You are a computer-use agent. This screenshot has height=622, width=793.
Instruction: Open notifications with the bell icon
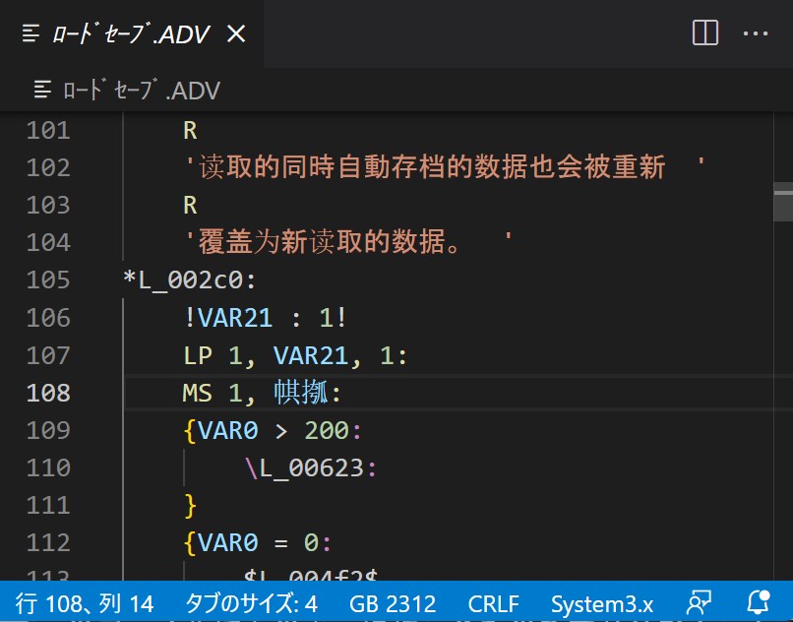point(756,604)
